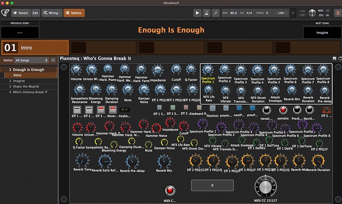Click the blue Reverb Mix knob in highlighted group
342x204 pixels.
pos(291,90)
